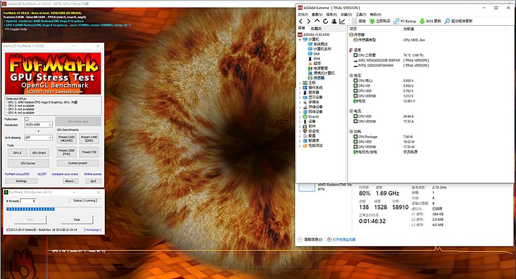Open the AIDA64 graph chart icon
Image resolution: width=516 pixels, height=279 pixels.
pos(342,21)
